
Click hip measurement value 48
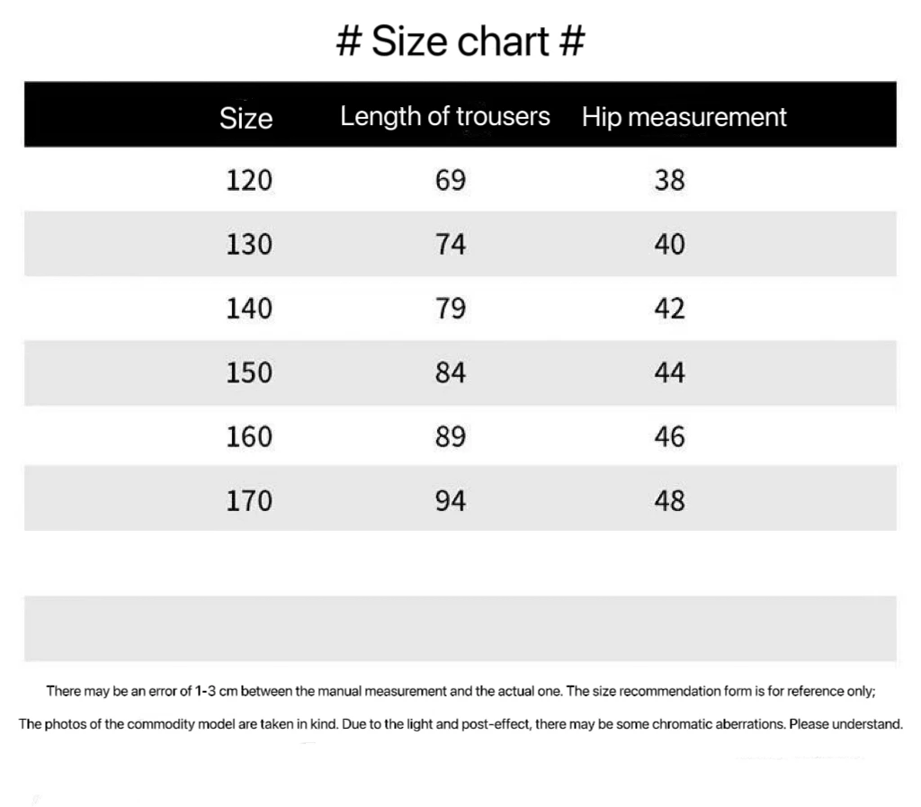point(670,500)
